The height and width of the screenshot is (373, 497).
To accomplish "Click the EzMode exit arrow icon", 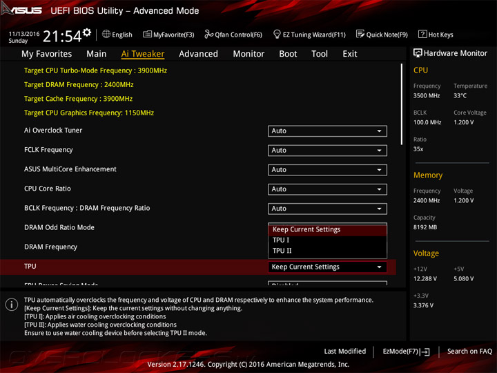I will (x=426, y=352).
